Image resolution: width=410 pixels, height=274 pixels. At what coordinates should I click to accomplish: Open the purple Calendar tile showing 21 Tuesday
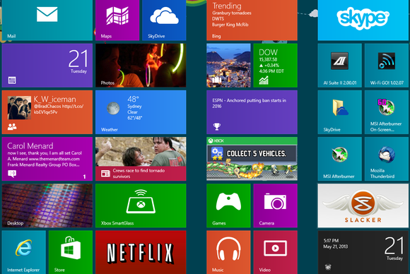[x=47, y=65]
